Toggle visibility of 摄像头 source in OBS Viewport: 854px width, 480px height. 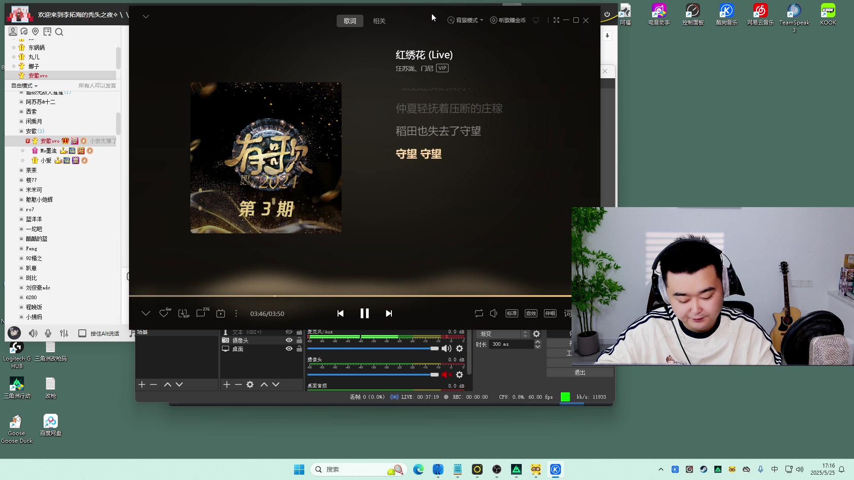point(289,340)
